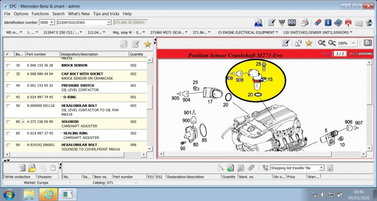Open Internet Explorer from taskbar

(x=48, y=194)
